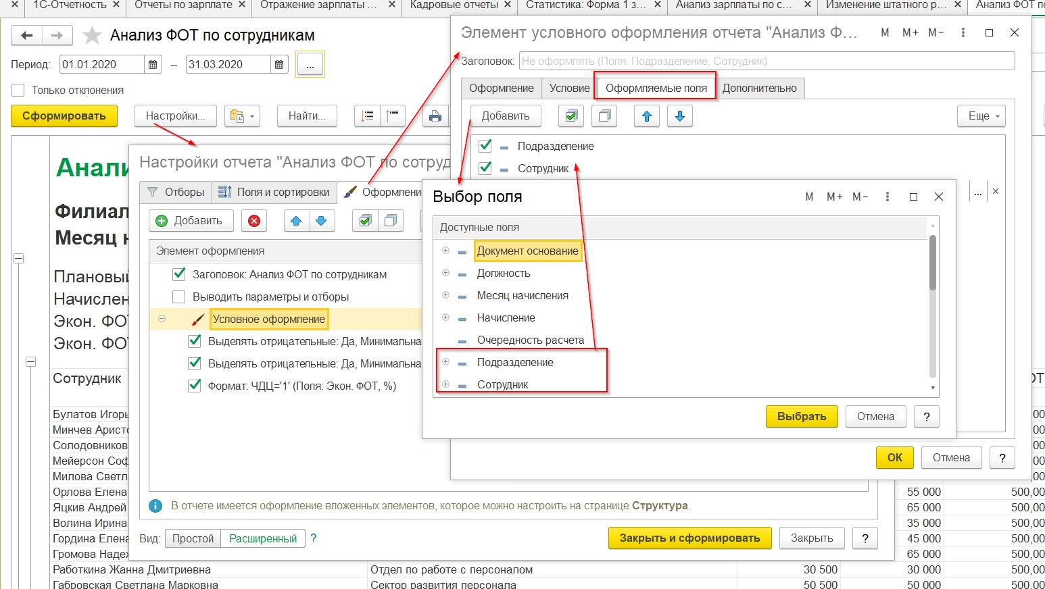Expand the Документ основание field

coord(446,251)
